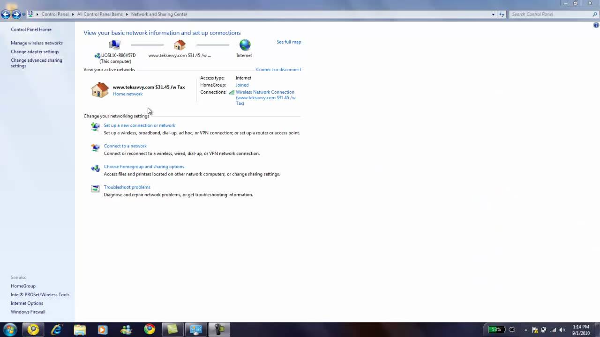The height and width of the screenshot is (337, 600).
Task: Expand arrow before Control Panel breadcrumb
Action: click(37, 14)
